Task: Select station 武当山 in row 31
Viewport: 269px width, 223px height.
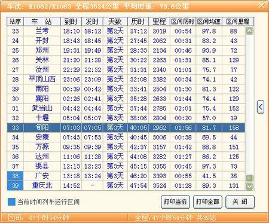Action: click(42, 108)
